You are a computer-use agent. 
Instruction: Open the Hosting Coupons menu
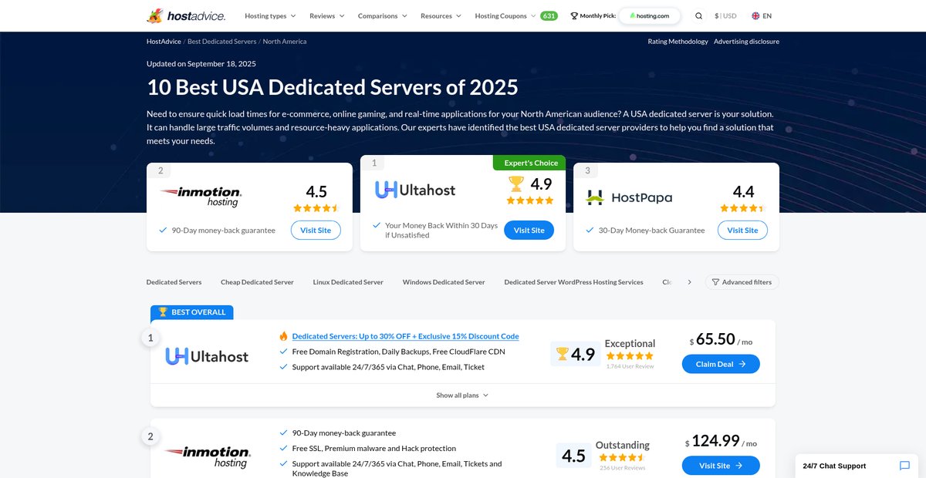pyautogui.click(x=505, y=15)
